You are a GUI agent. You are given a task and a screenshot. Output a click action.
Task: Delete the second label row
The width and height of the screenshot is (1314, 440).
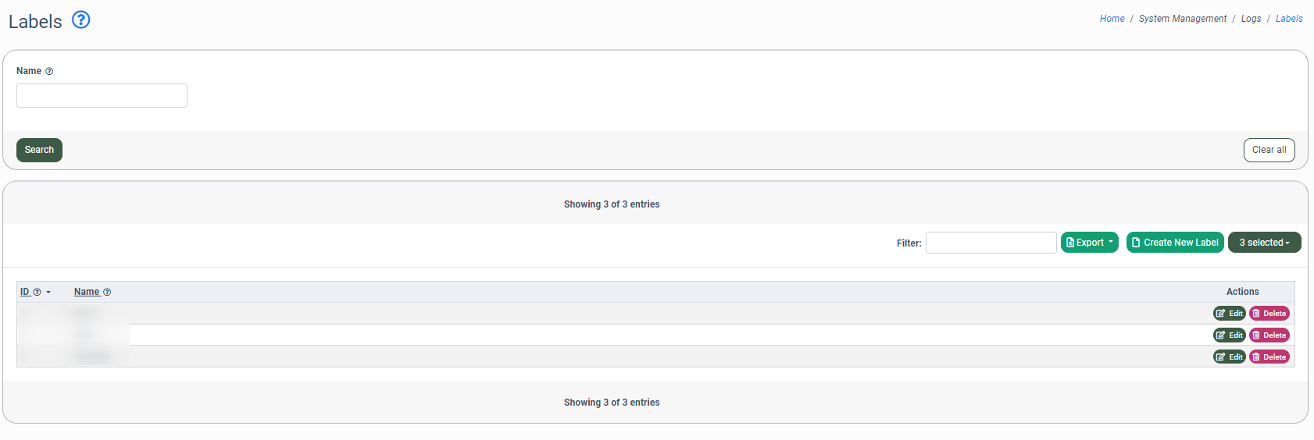[x=1269, y=335]
